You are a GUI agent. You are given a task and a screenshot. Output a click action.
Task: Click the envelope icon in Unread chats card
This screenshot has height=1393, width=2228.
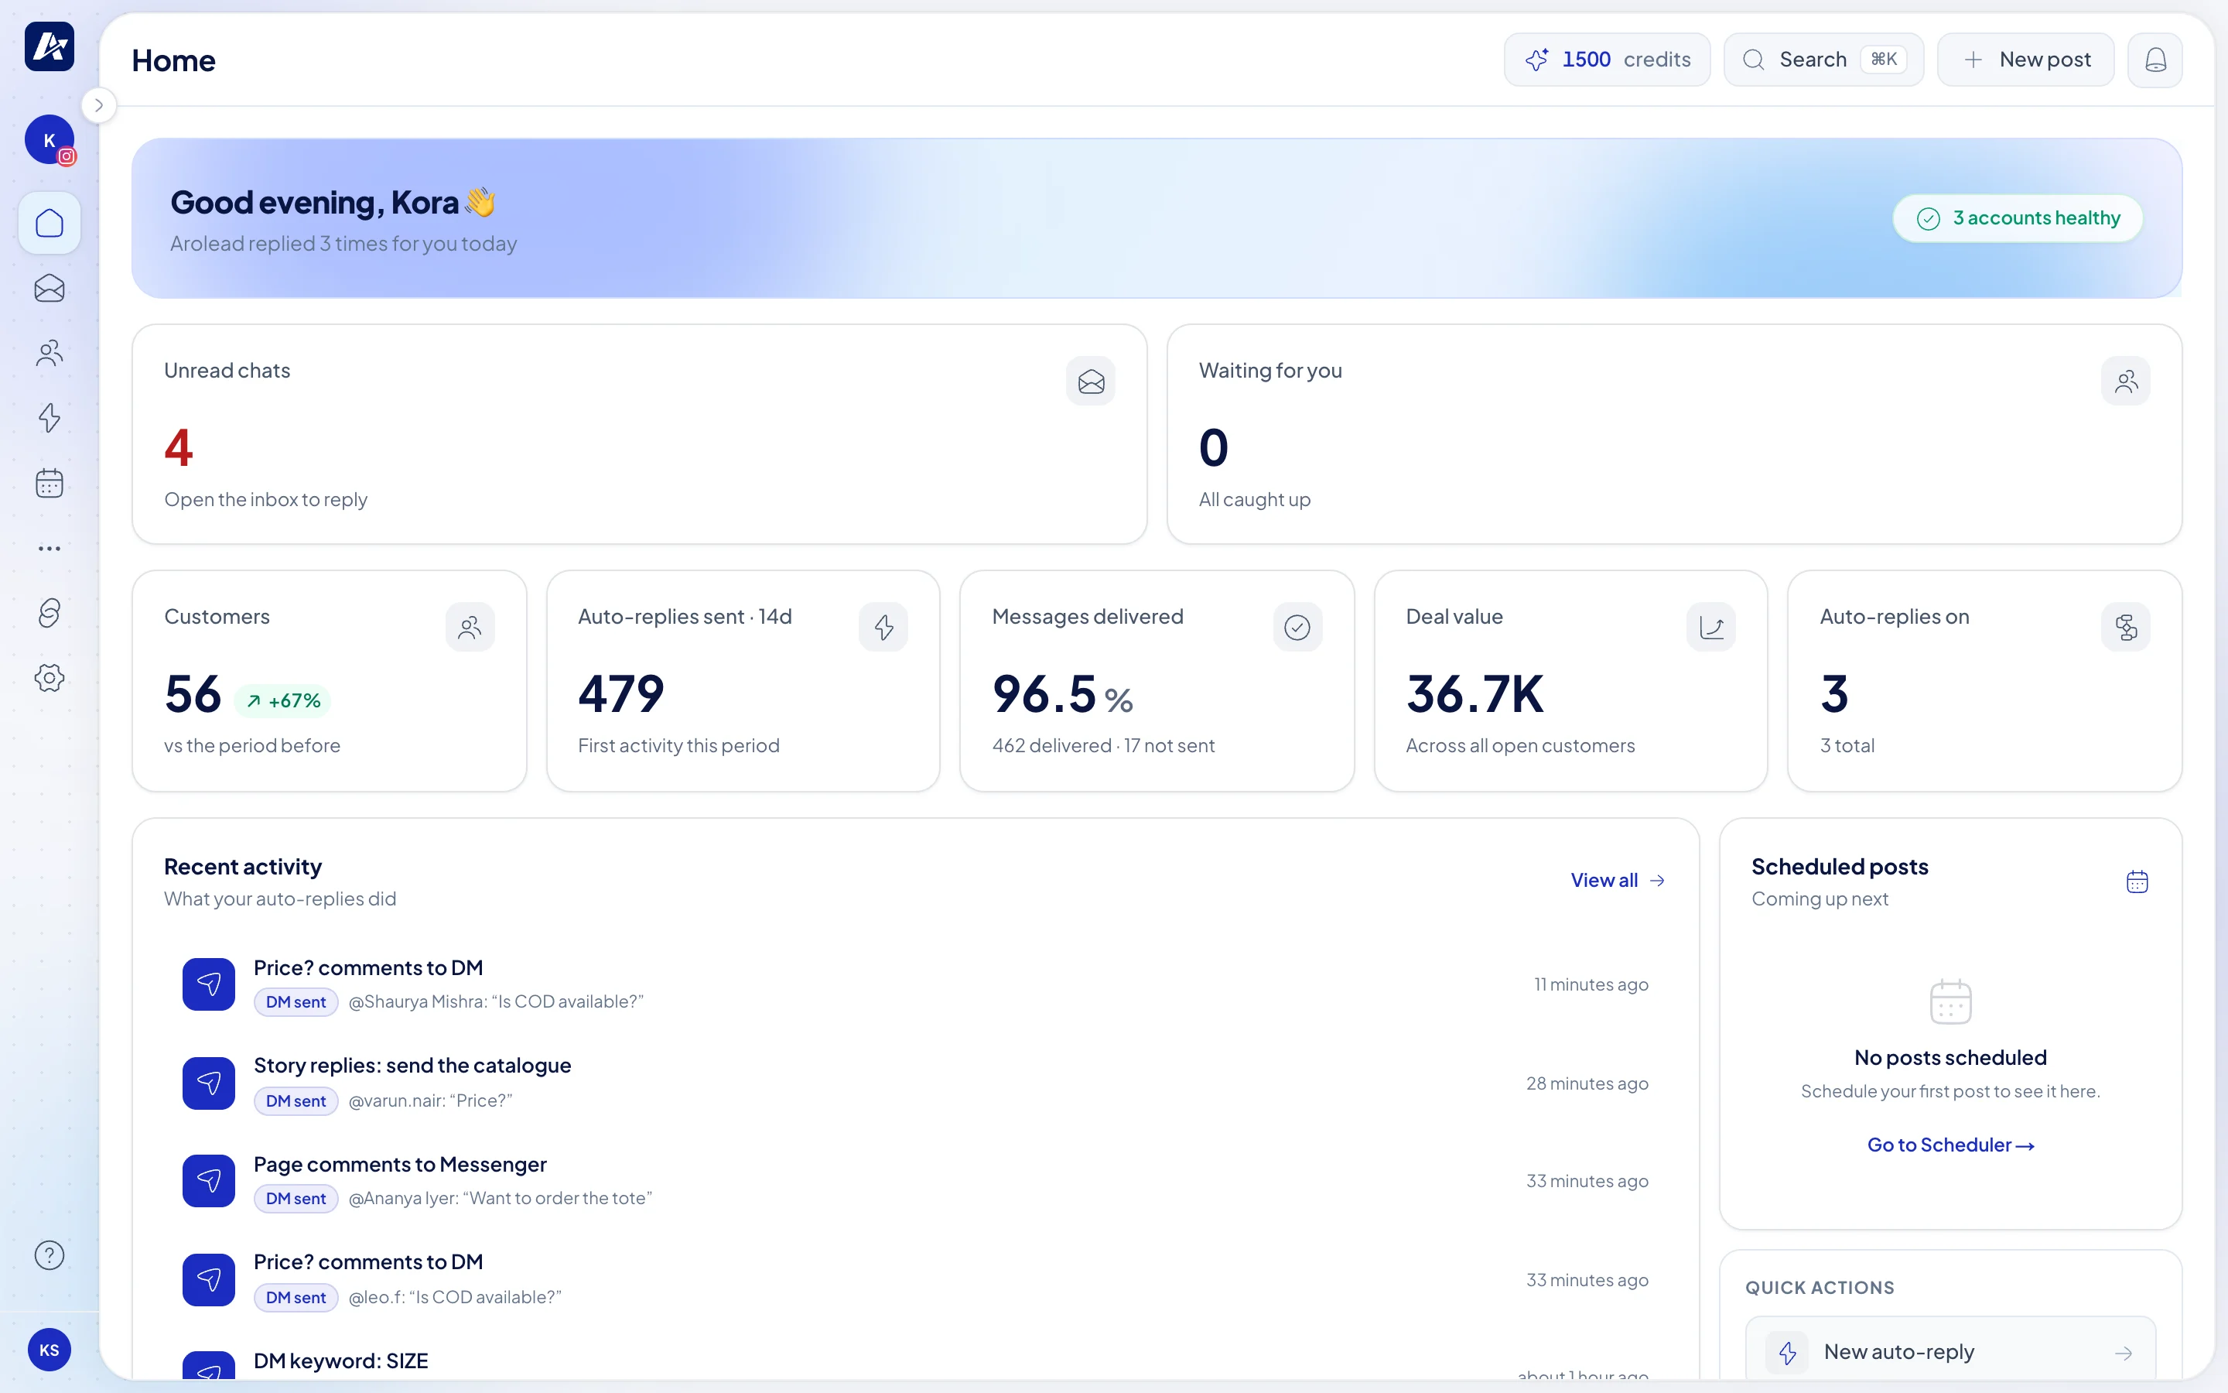(x=1091, y=381)
